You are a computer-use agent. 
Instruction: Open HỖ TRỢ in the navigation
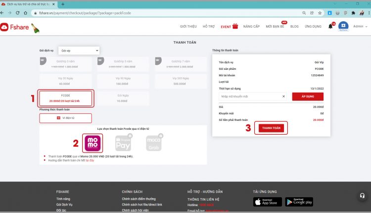click(x=209, y=27)
